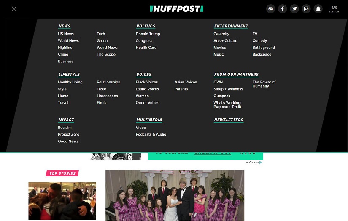Open Asian Voices link
The height and width of the screenshot is (221, 348).
[x=186, y=82]
